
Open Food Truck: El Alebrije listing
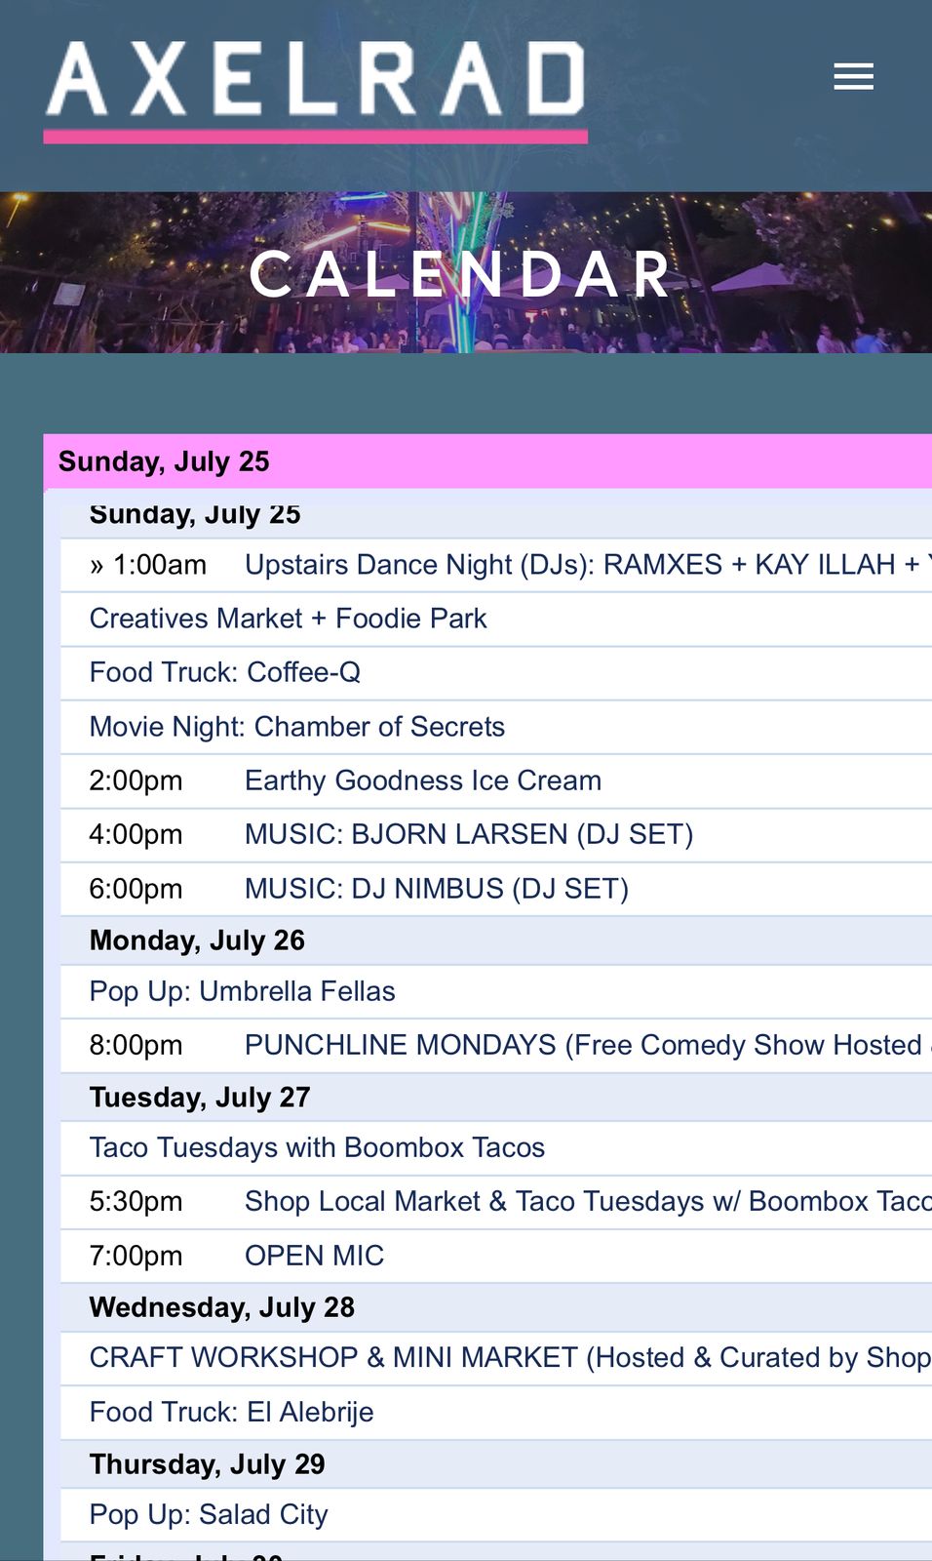pyautogui.click(x=231, y=1412)
